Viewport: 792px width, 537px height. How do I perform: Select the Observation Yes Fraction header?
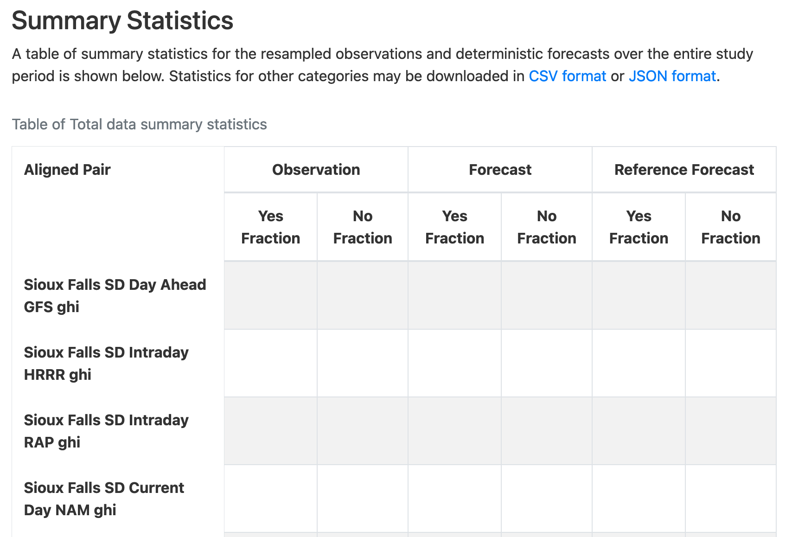[x=270, y=227]
